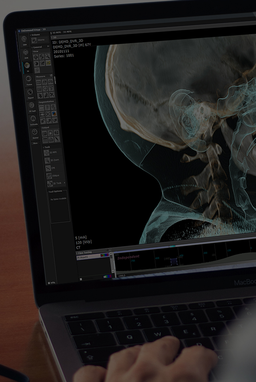Select the X delete measurement tool

52,95
